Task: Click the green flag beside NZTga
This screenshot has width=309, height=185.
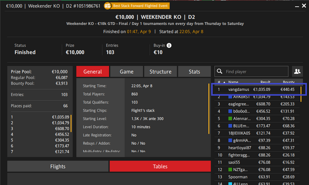Action: tap(230, 170)
